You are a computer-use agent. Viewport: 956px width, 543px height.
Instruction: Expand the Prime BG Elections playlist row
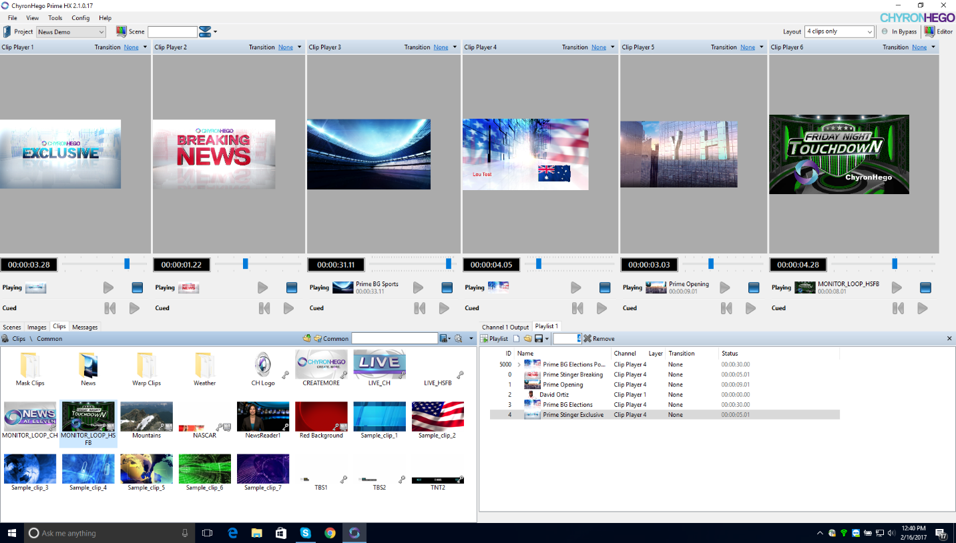[519, 365]
